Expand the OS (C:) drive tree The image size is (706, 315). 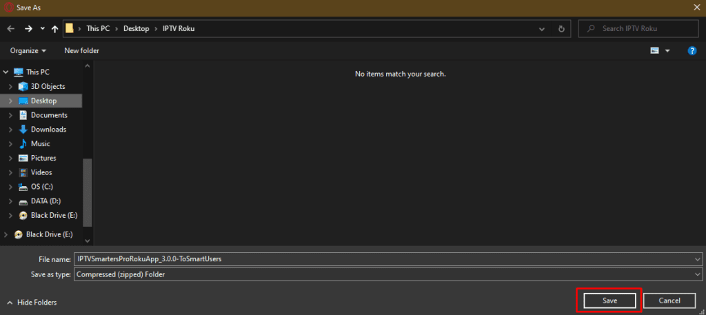[x=10, y=187]
